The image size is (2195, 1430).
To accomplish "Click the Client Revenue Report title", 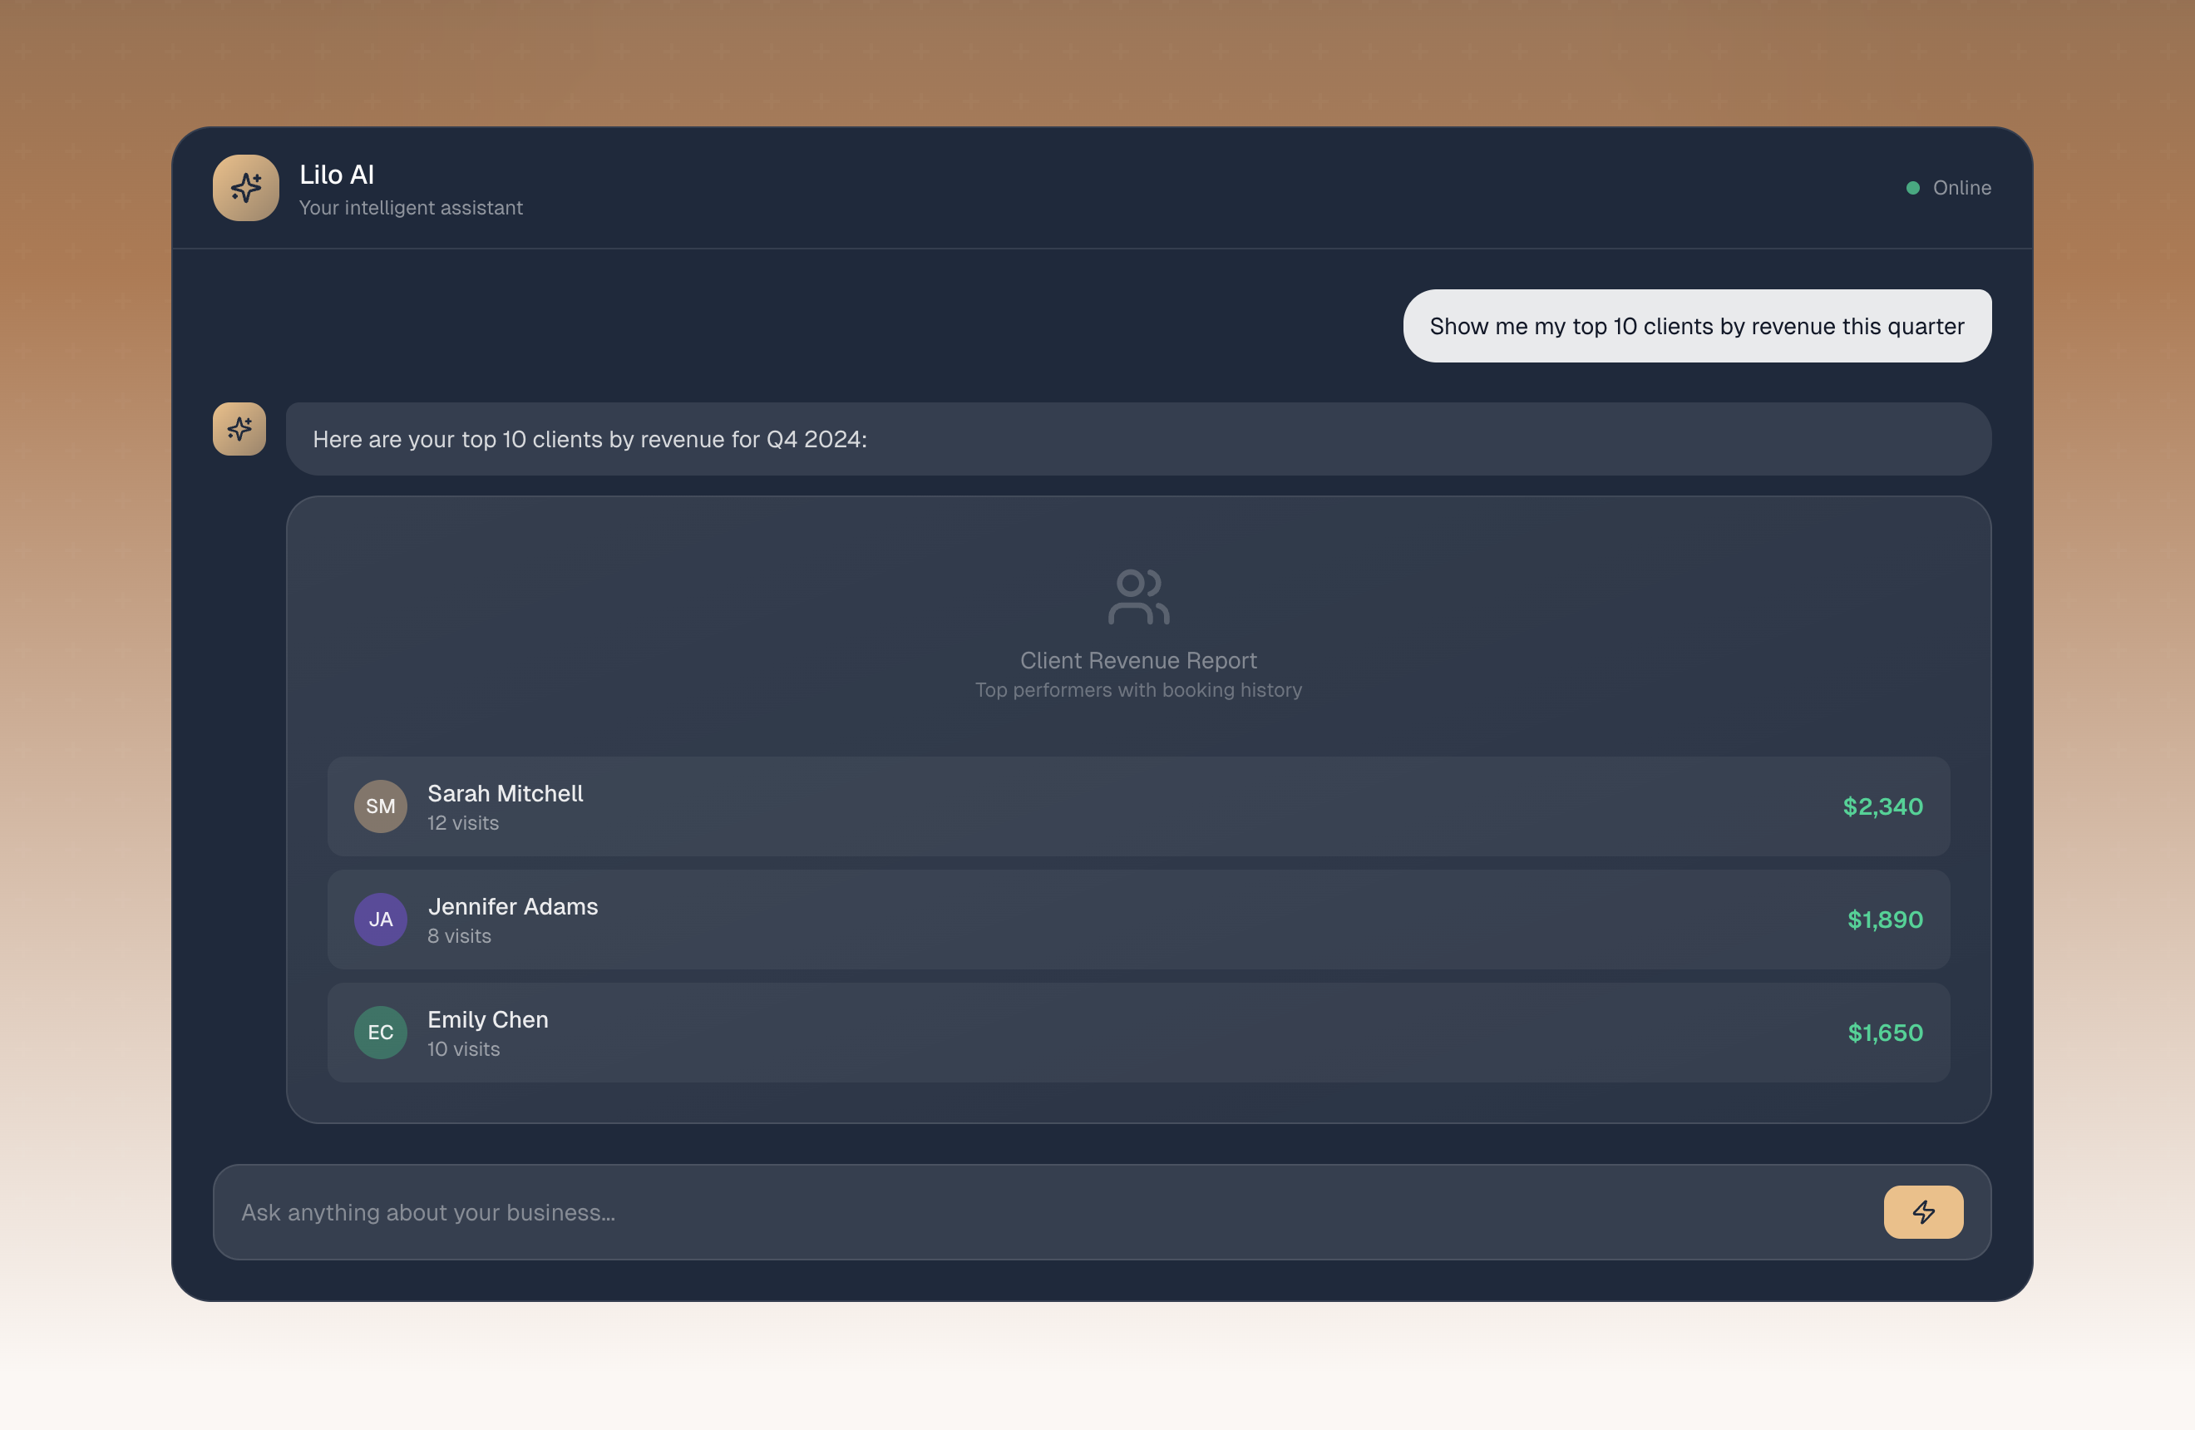I will tap(1138, 660).
